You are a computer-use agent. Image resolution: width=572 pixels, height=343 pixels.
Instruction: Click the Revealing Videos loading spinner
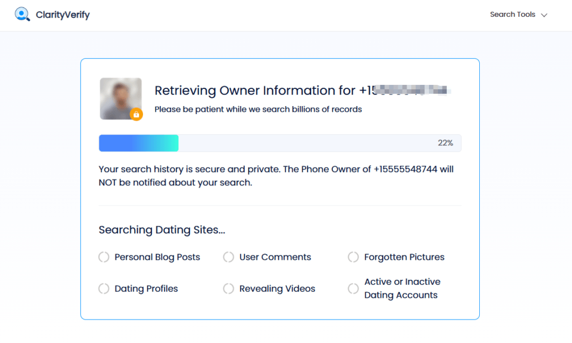click(228, 289)
